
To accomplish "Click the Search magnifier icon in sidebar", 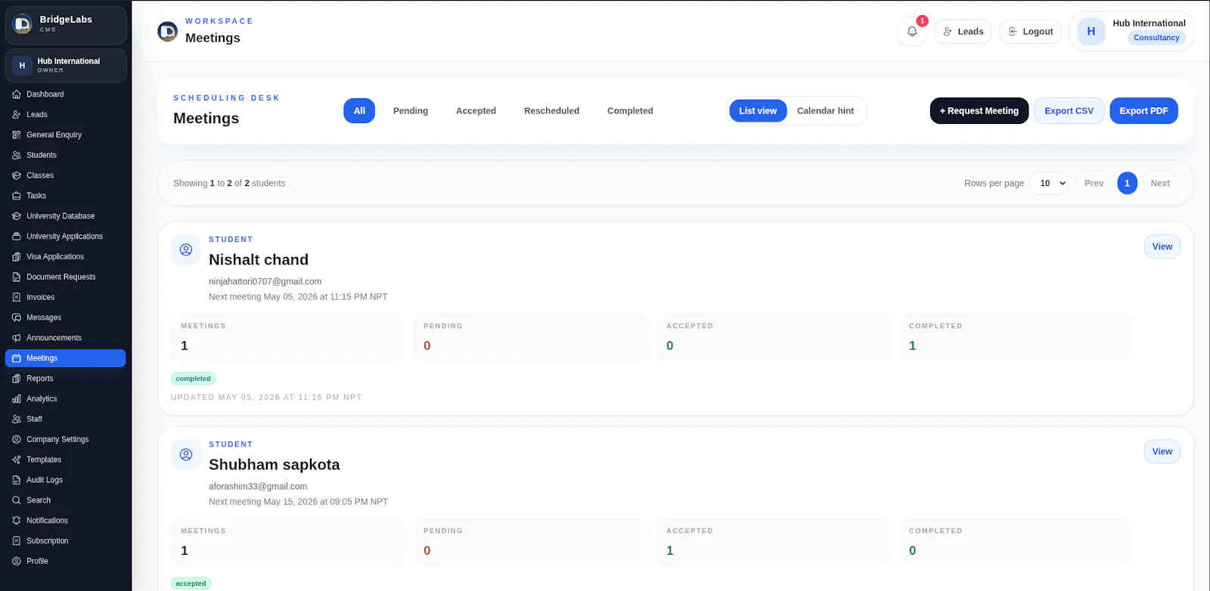I will (17, 500).
